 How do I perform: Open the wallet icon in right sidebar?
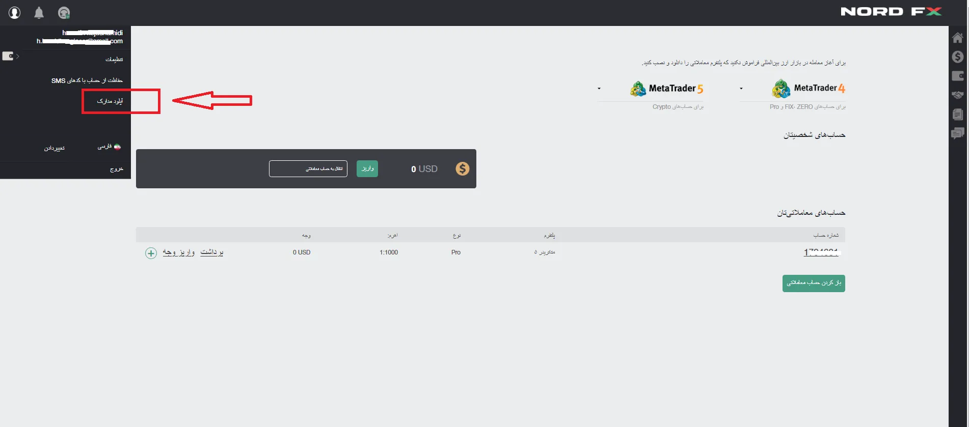(x=957, y=76)
